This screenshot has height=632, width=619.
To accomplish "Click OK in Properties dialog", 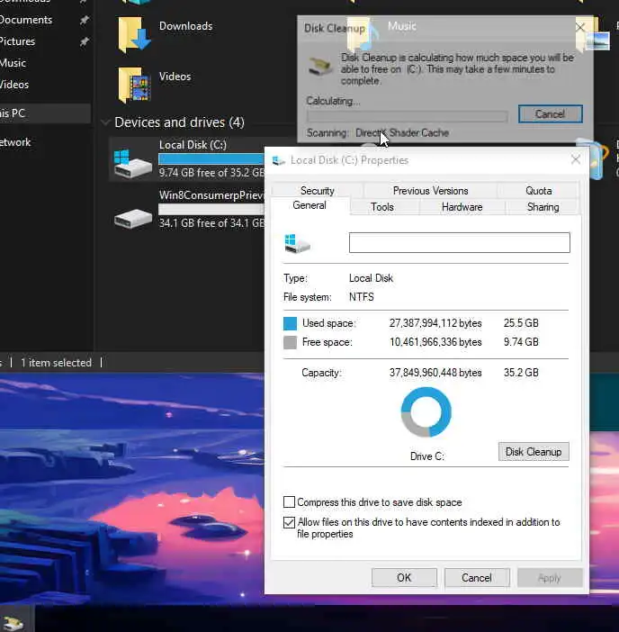I will pos(404,578).
